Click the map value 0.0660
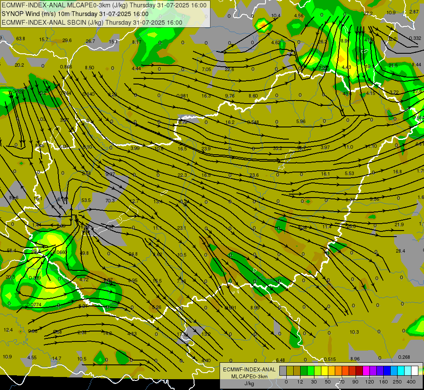This screenshot has height=390, width=424. [x=59, y=252]
